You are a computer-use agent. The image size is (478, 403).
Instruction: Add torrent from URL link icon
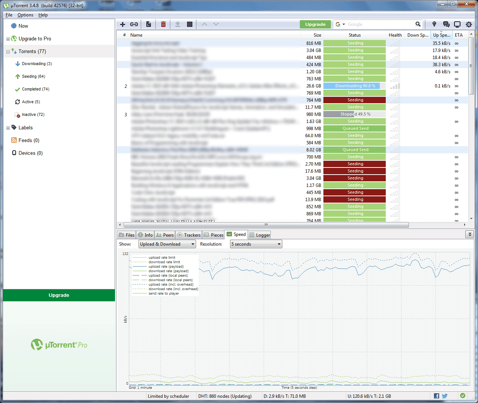pos(134,24)
